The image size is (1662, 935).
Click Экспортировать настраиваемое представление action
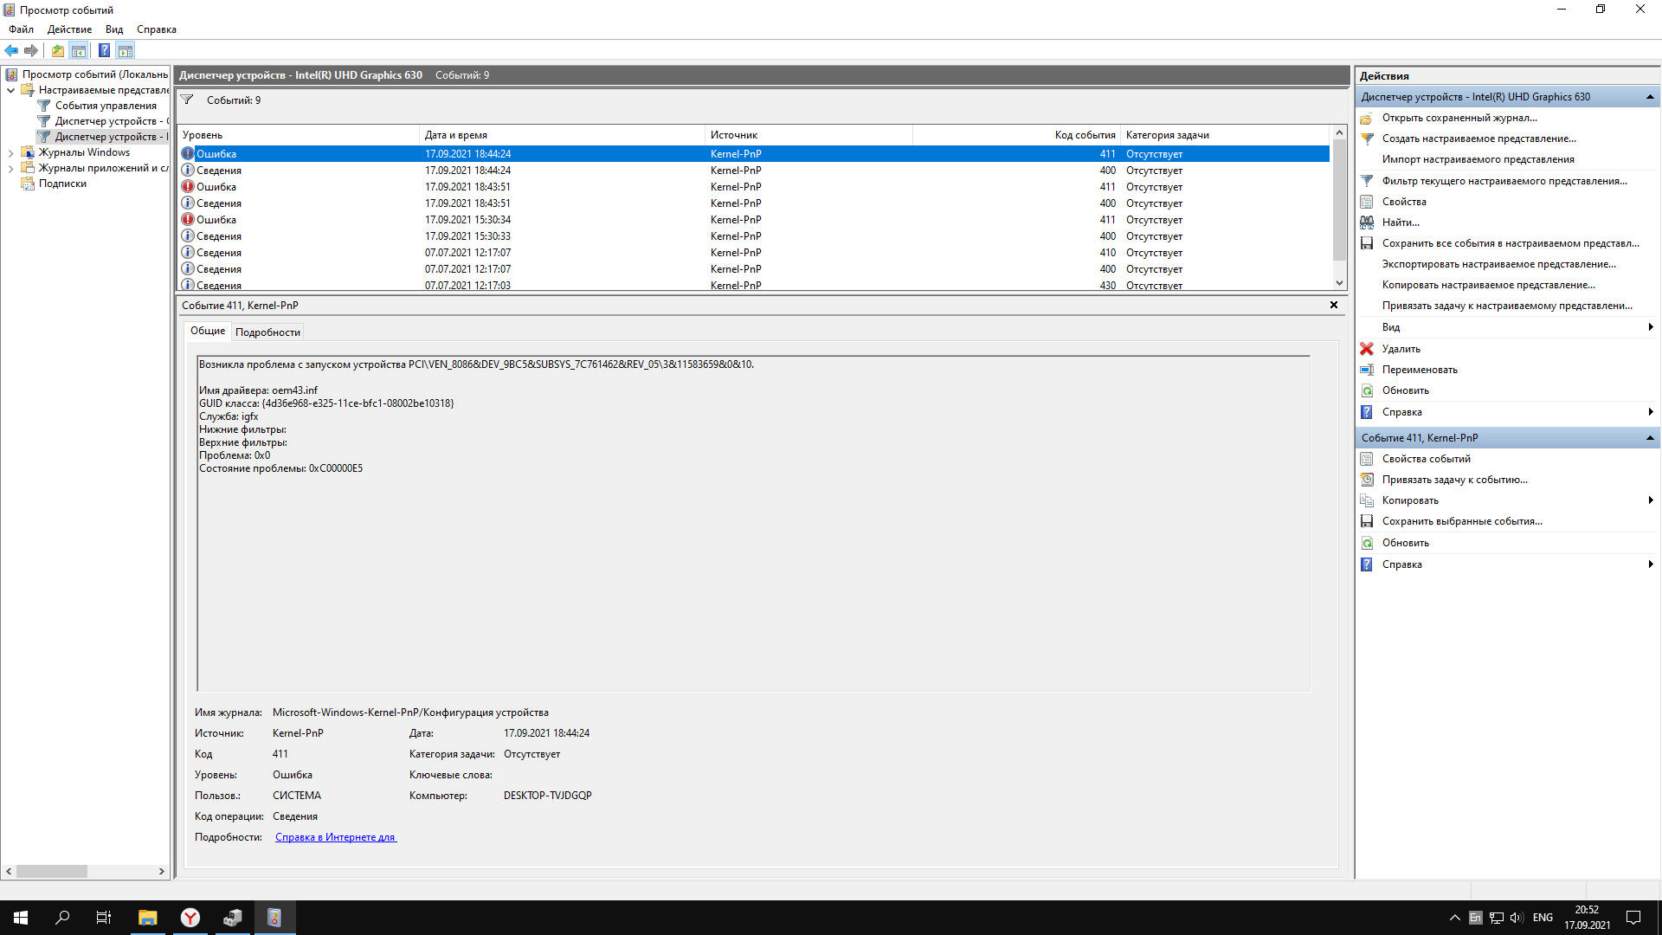[x=1499, y=264]
